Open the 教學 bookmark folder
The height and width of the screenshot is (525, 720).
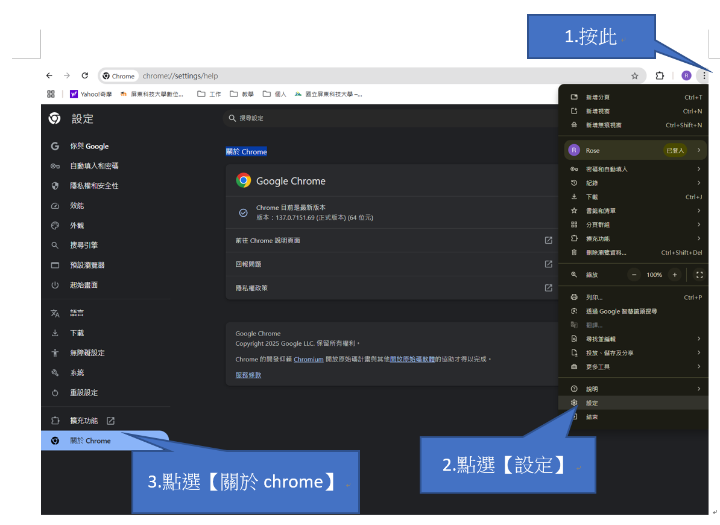tap(242, 94)
